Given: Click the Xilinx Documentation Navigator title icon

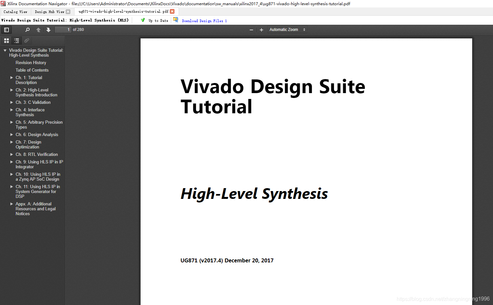Looking at the screenshot, I should (3, 4).
